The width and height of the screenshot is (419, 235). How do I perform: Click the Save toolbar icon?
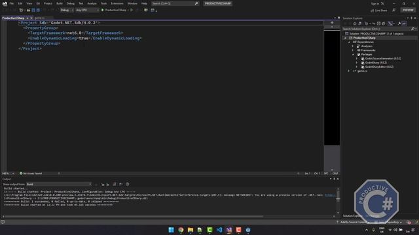pos(33,10)
